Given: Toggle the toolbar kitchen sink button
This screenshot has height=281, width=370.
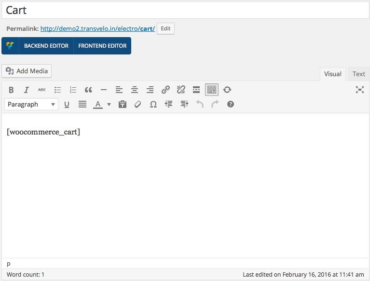Looking at the screenshot, I should click(212, 90).
